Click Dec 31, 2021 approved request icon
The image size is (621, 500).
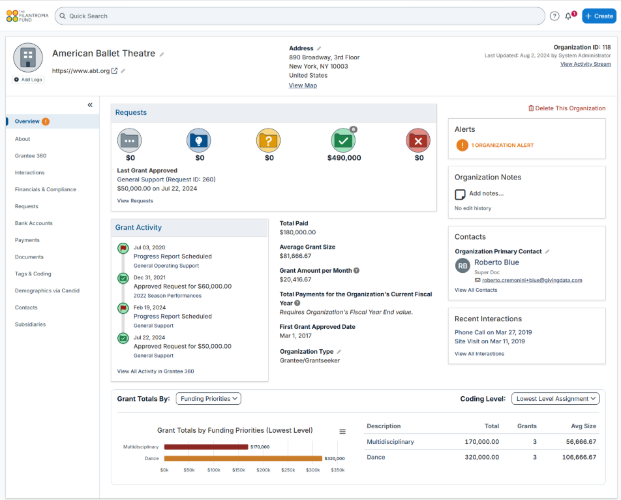123,279
